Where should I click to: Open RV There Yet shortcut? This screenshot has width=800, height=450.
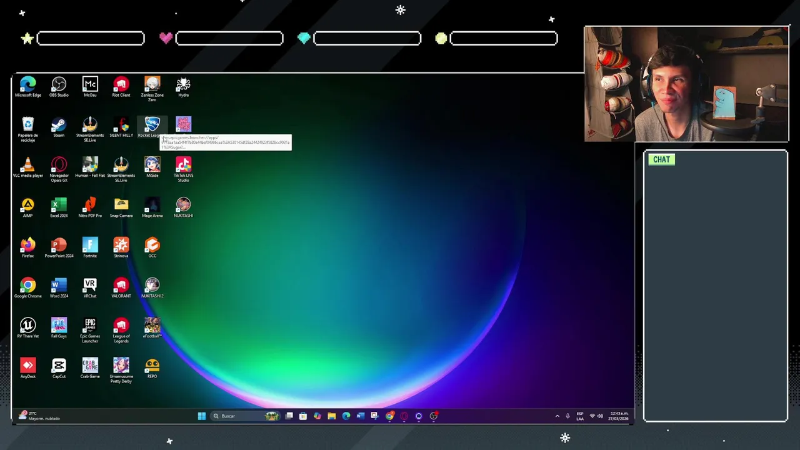click(27, 328)
